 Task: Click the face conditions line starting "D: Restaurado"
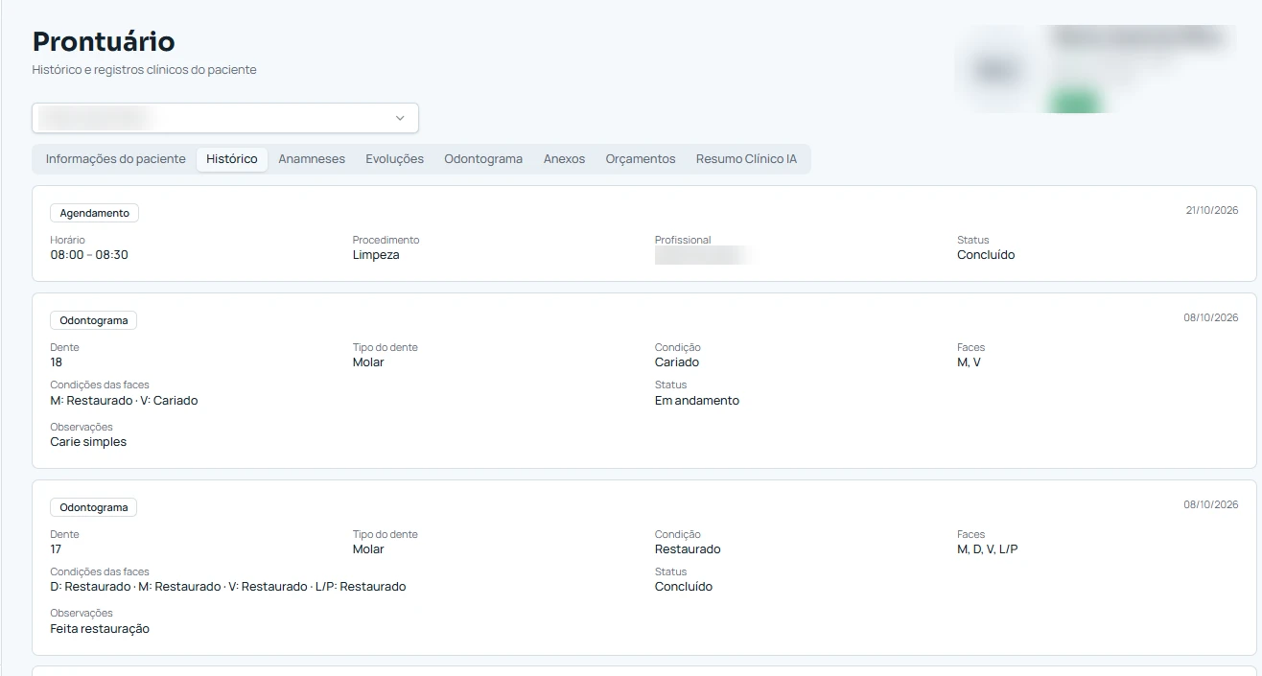[x=228, y=587]
